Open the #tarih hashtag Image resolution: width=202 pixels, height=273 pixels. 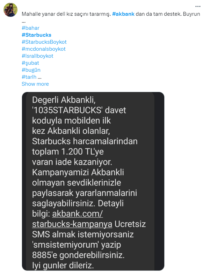29,77
